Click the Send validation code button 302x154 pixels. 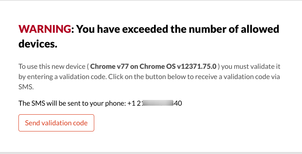[56, 123]
